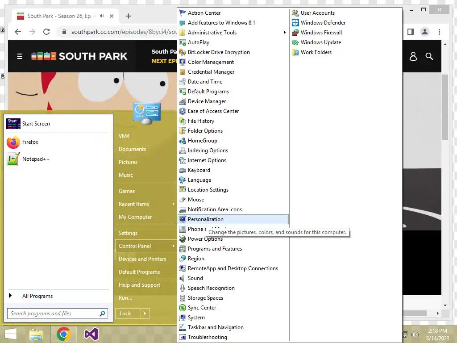The image size is (457, 343).
Task: Toggle Chrome side panel icon
Action: [411, 32]
